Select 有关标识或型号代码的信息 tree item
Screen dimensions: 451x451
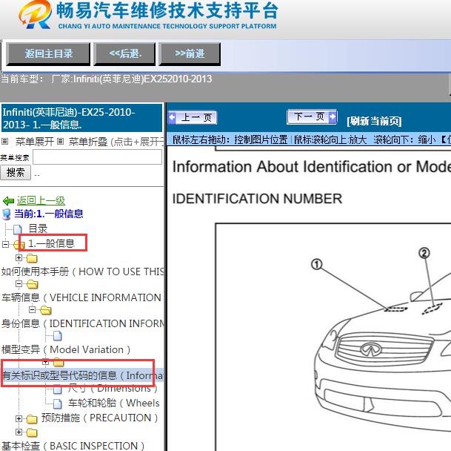point(82,375)
